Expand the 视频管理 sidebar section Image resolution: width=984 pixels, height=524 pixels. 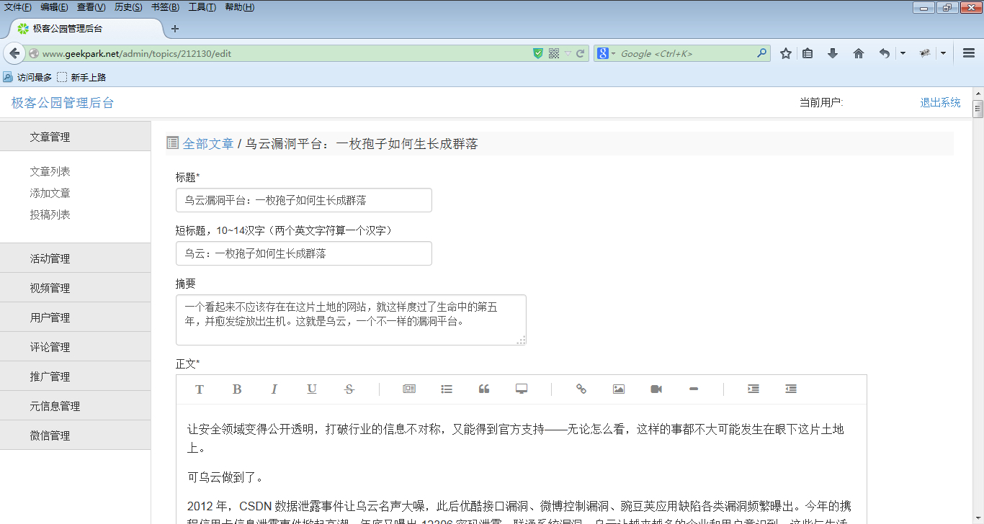(x=76, y=288)
